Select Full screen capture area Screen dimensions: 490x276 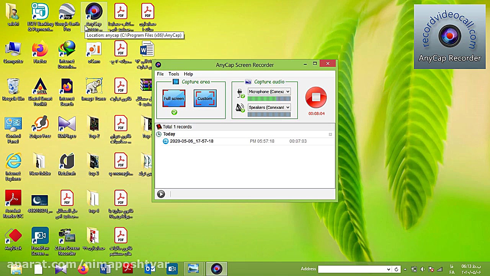point(174,99)
